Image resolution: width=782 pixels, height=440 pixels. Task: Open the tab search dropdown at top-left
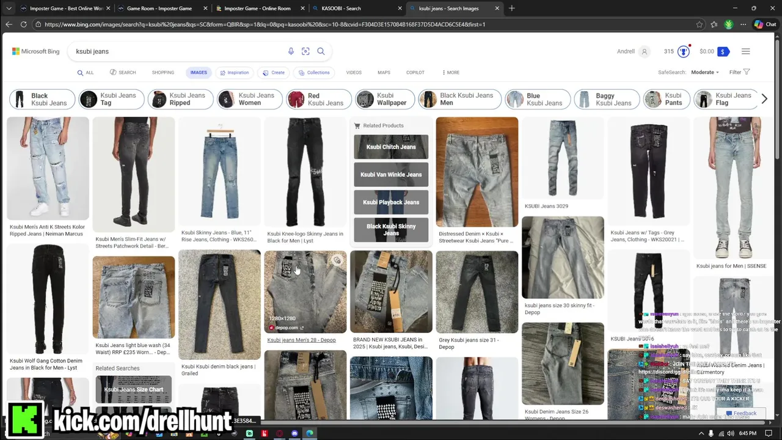(9, 9)
